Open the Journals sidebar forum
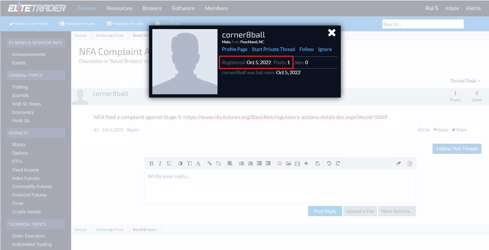Screen dimensions: 489x250 tap(20, 95)
